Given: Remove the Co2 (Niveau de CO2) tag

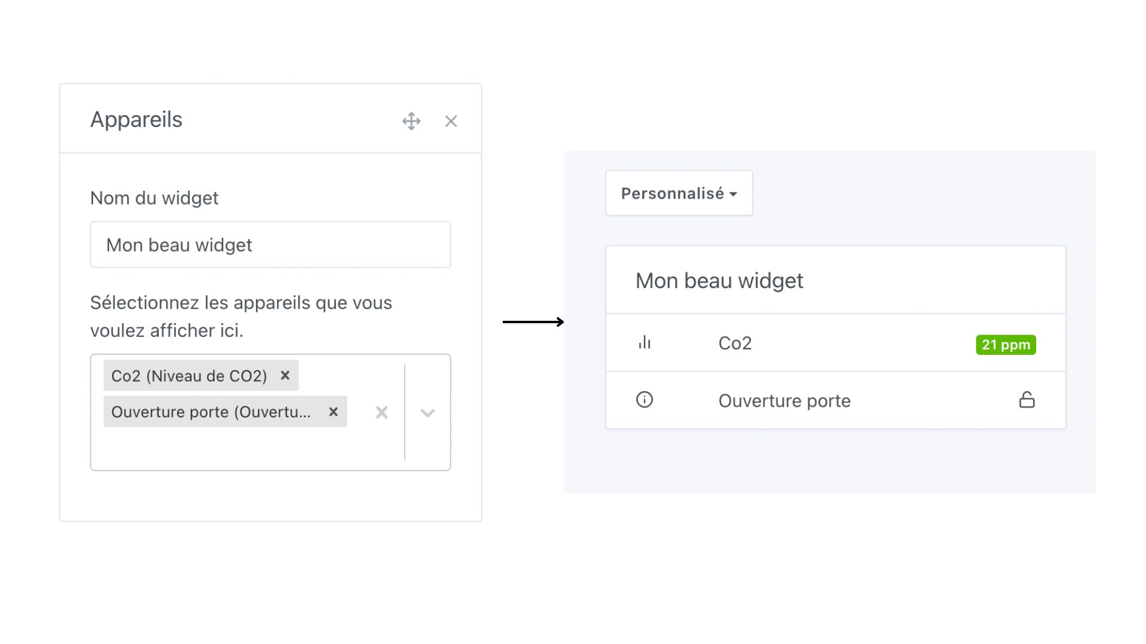Looking at the screenshot, I should point(285,376).
